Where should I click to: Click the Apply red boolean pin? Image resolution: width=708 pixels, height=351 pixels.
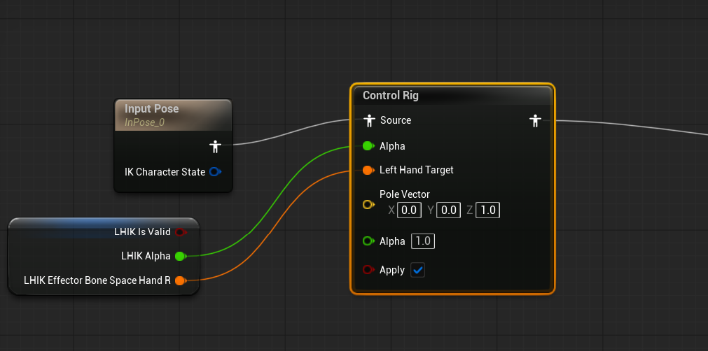368,270
